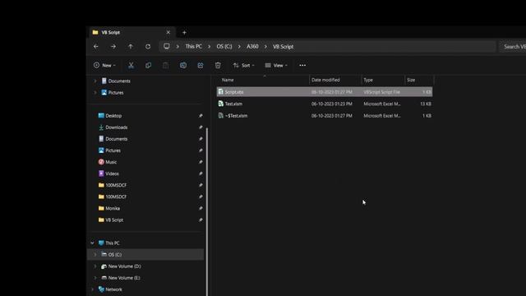Viewport: 526px width, 296px height.
Task: Sort by the Size column header
Action: pos(411,80)
